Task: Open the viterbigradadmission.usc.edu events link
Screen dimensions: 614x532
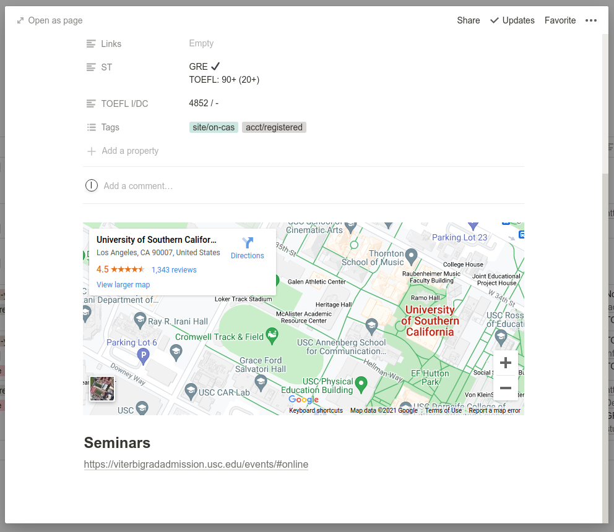Action: (x=196, y=465)
